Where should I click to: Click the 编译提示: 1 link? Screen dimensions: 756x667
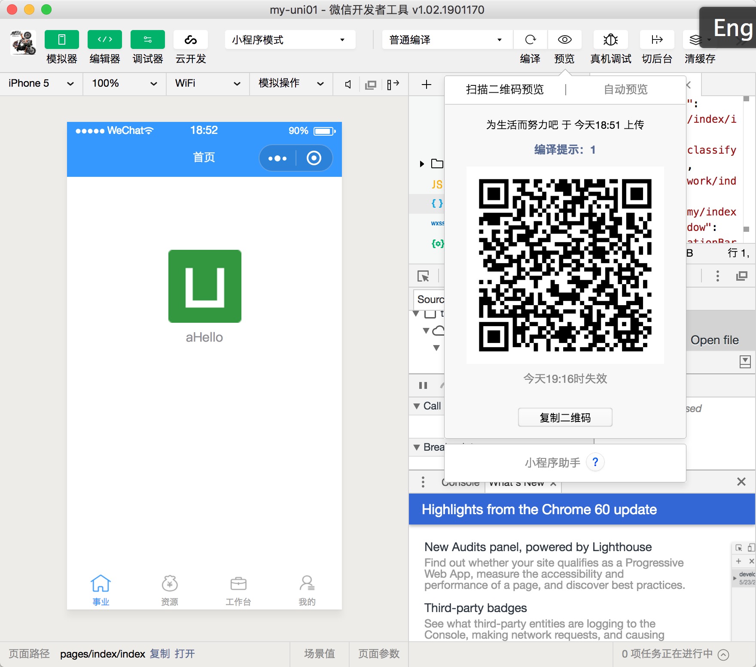565,149
